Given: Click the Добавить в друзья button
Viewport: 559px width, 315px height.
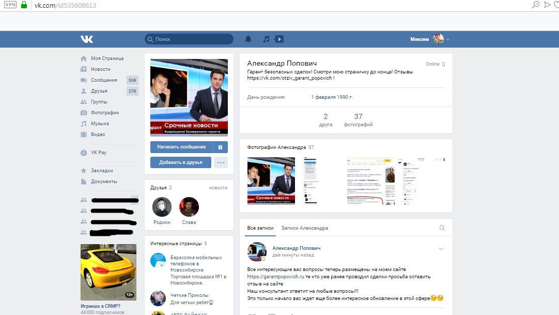Looking at the screenshot, I should point(181,162).
